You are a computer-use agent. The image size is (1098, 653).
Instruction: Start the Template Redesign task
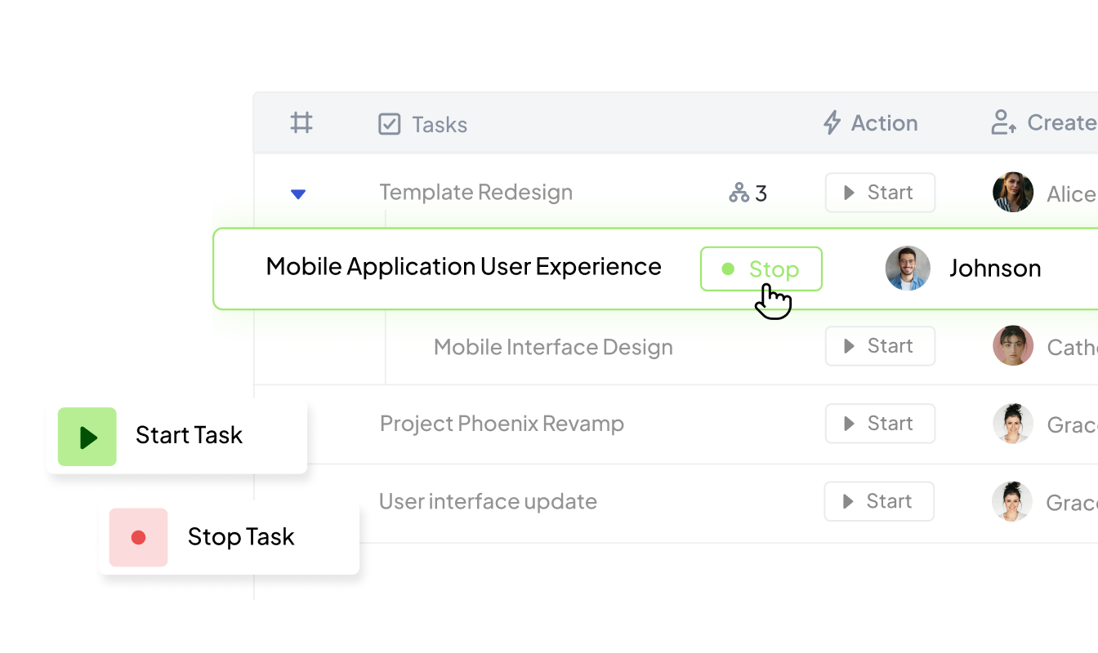pyautogui.click(x=880, y=193)
